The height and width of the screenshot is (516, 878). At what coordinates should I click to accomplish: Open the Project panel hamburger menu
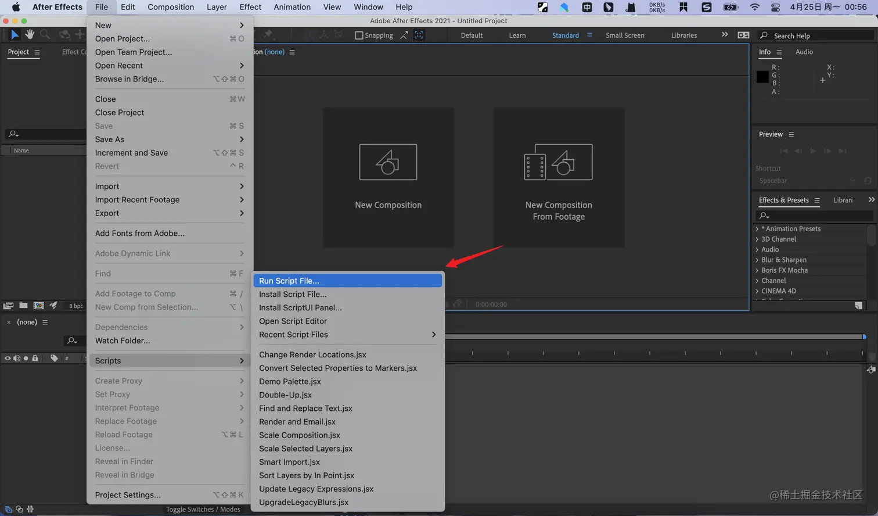point(37,52)
